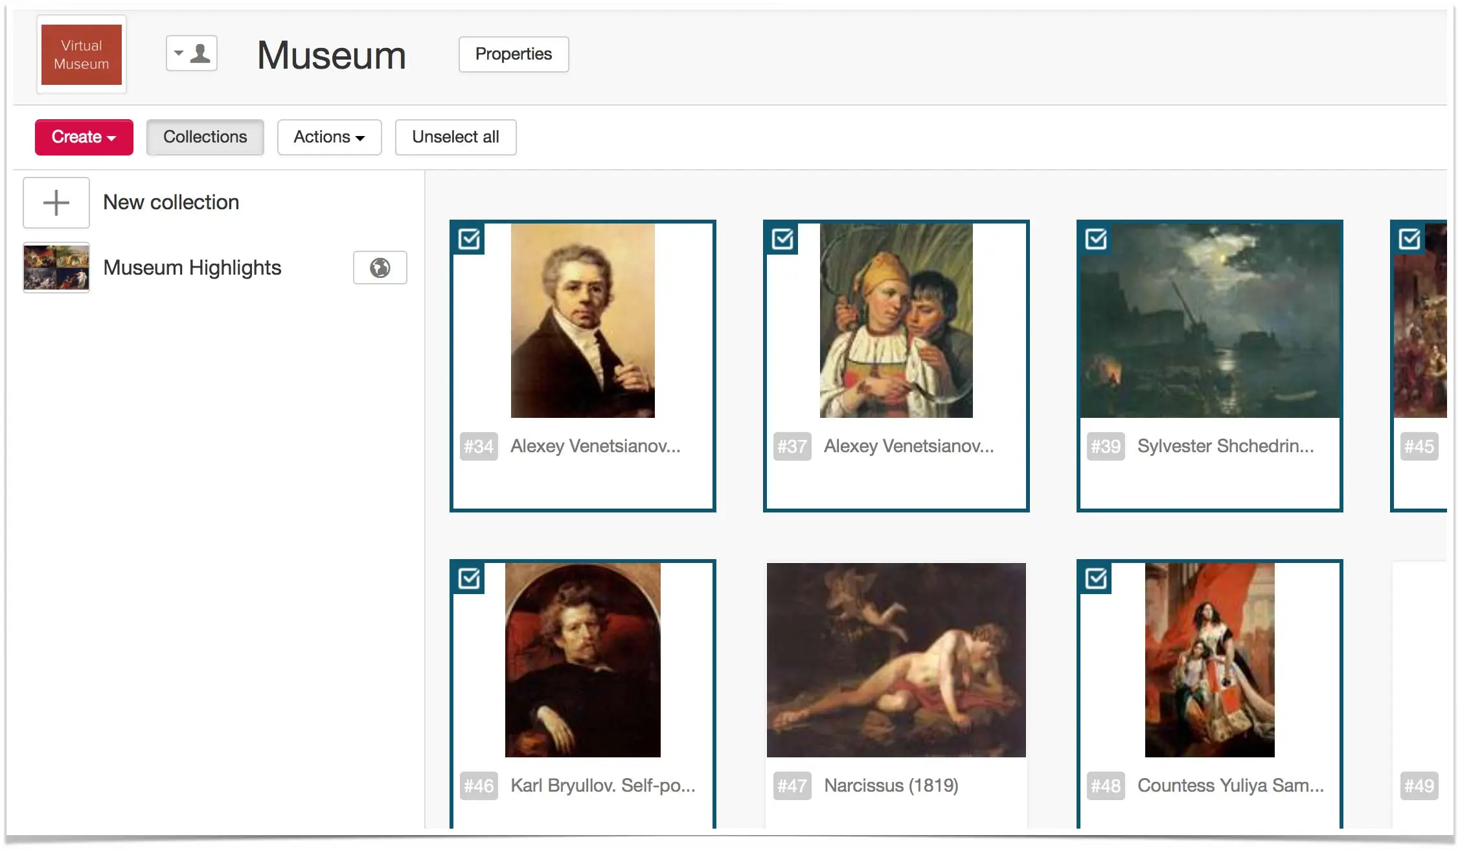
Task: Click the #34 badge on the Venetsianov portrait
Action: click(479, 446)
